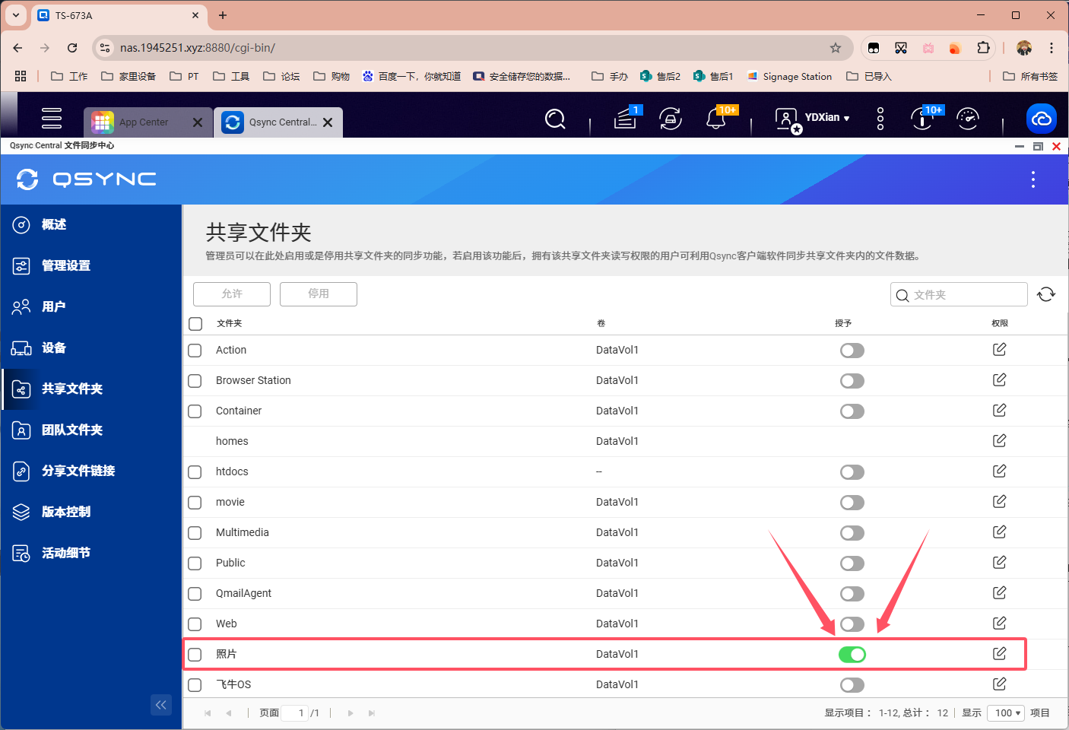The image size is (1069, 730).
Task: Click the browser address bar
Action: [471, 48]
